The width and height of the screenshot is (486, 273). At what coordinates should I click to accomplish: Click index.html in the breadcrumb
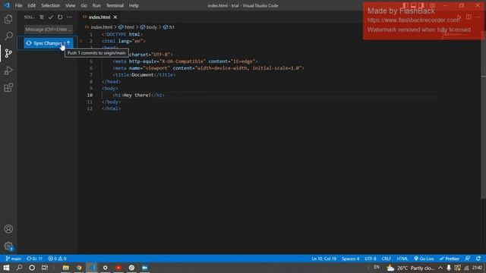(101, 27)
